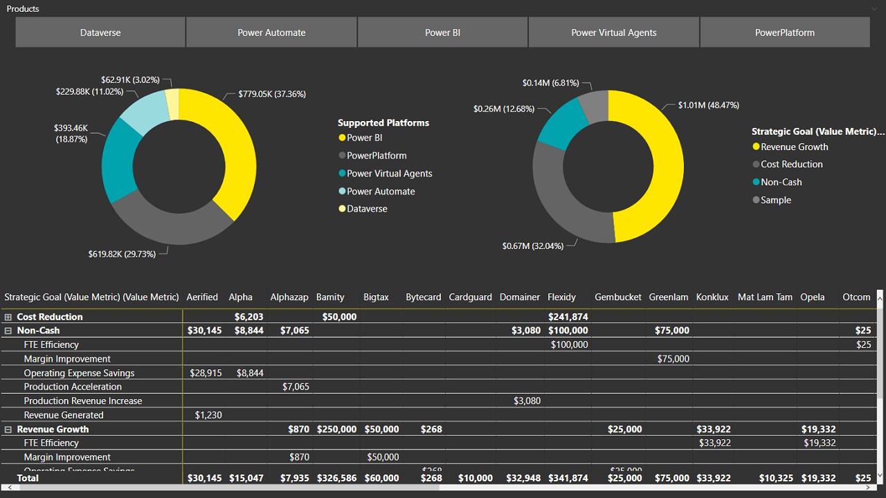Collapse the Revenue Growth row group
The height and width of the screenshot is (498, 886).
[x=8, y=429]
